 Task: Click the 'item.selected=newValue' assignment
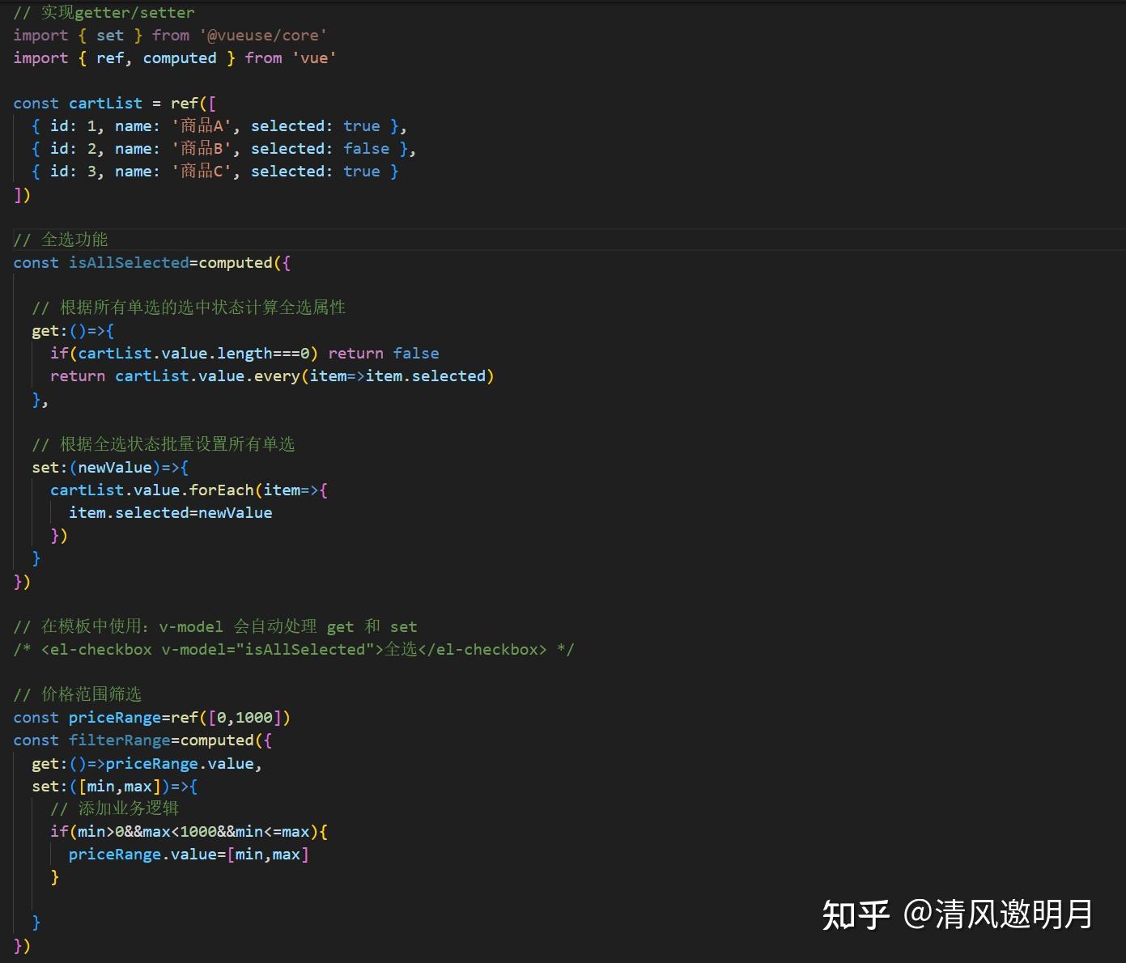170,512
